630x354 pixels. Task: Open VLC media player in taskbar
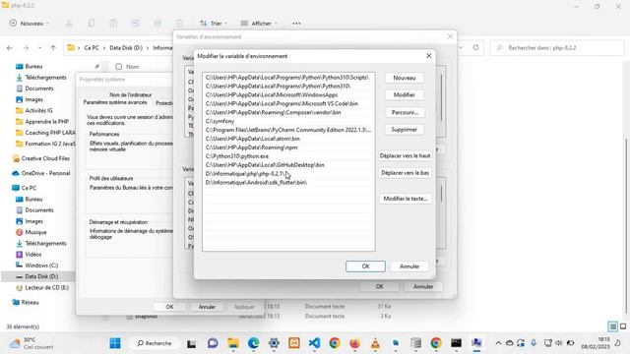(375, 343)
